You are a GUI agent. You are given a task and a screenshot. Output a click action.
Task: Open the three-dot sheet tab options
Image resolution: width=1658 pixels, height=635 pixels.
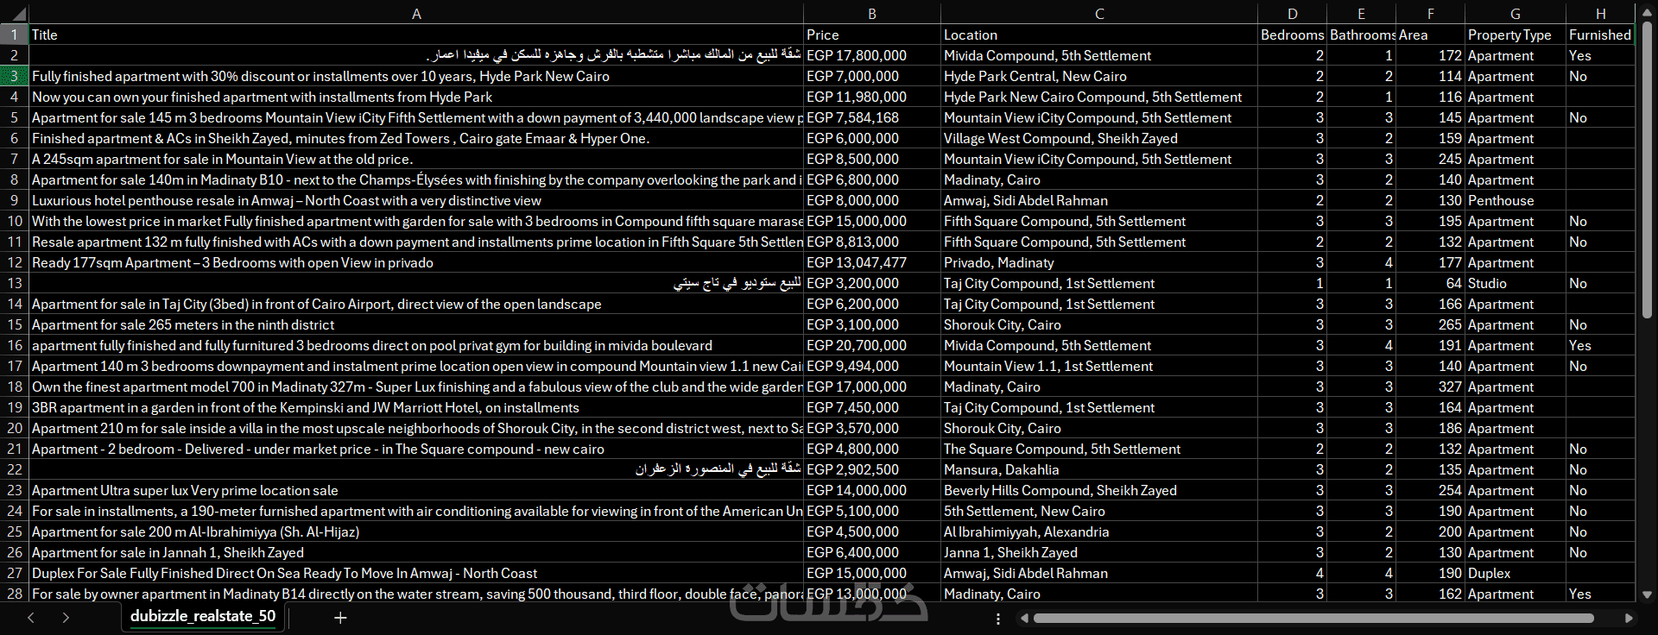tap(998, 619)
